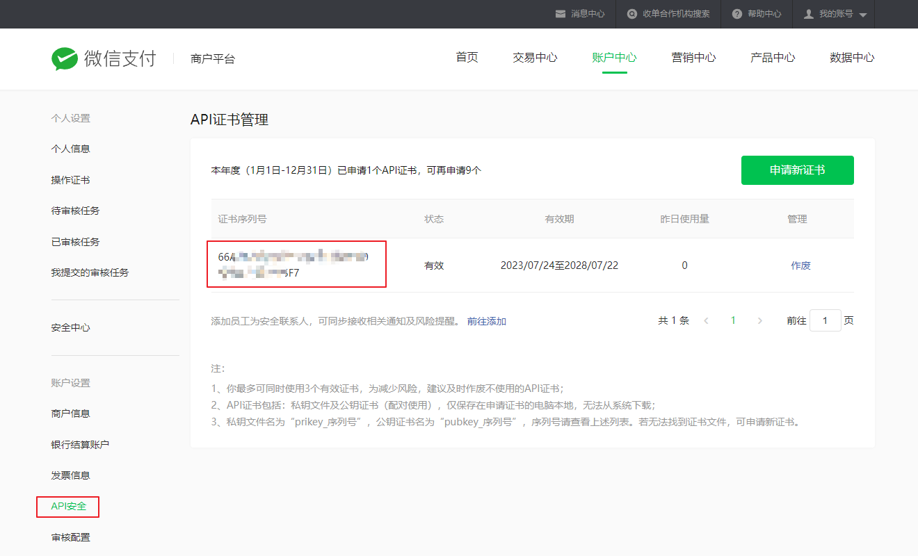Screen dimensions: 918x556
Task: Select page 1 in pagination
Action: pos(733,320)
